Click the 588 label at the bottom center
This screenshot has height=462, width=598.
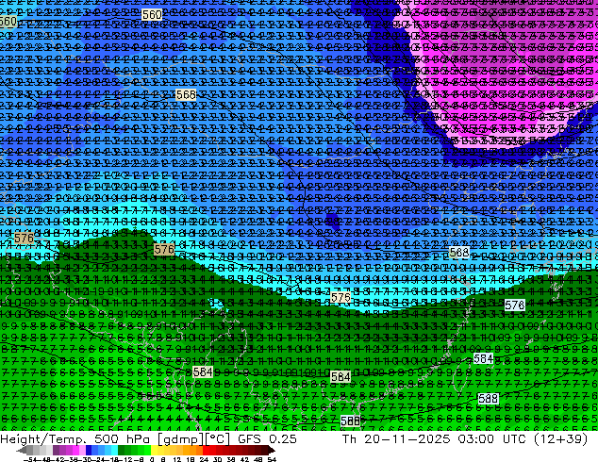[350, 421]
